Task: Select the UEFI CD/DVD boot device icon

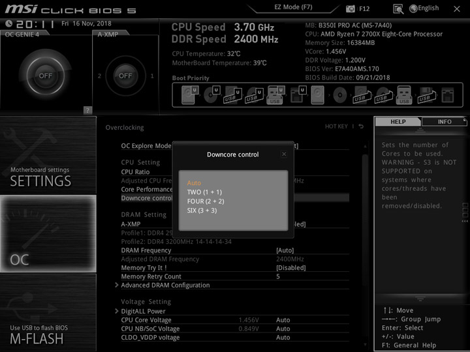Action: [212, 95]
